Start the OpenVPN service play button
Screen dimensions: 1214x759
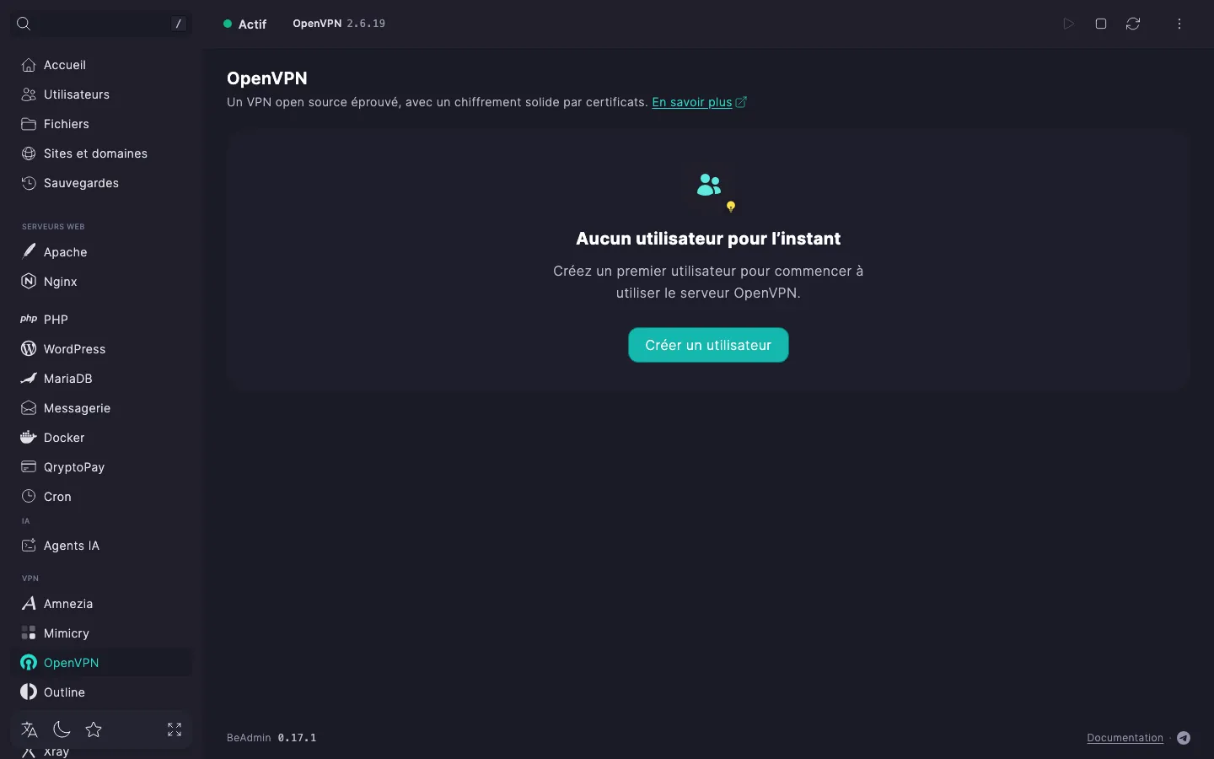[x=1068, y=24]
